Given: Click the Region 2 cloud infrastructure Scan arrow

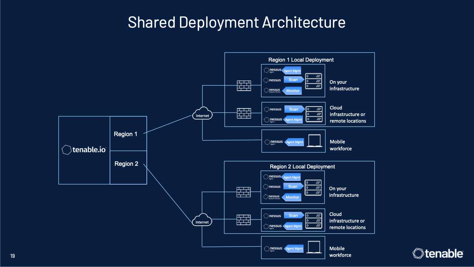Looking at the screenshot, I should [294, 216].
